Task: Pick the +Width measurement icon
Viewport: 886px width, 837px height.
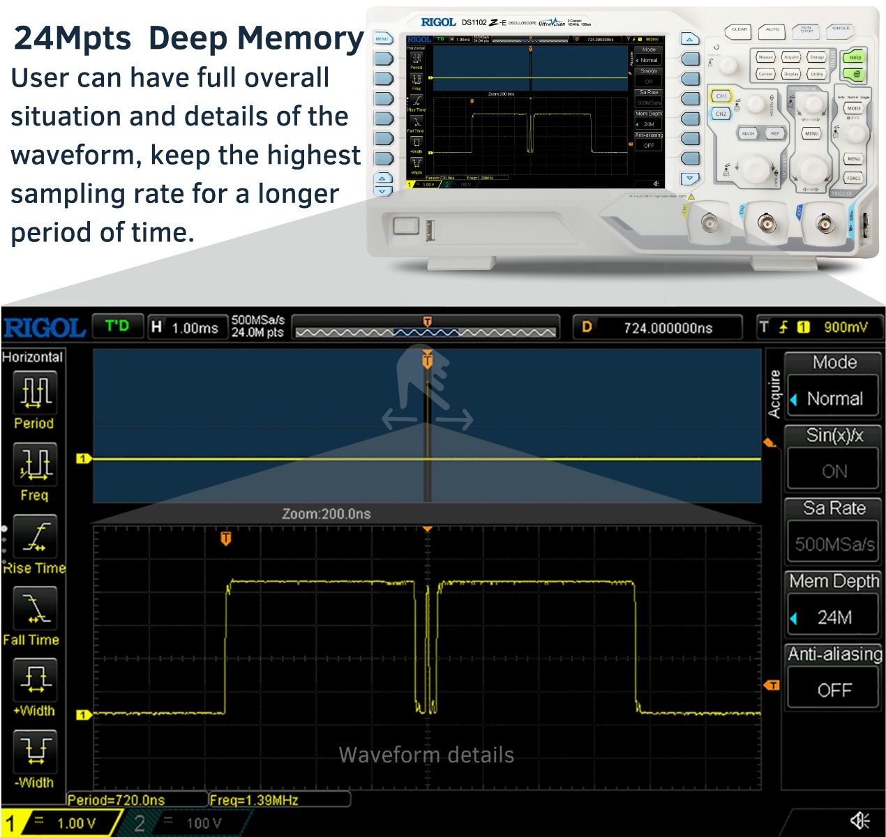Action: click(36, 679)
